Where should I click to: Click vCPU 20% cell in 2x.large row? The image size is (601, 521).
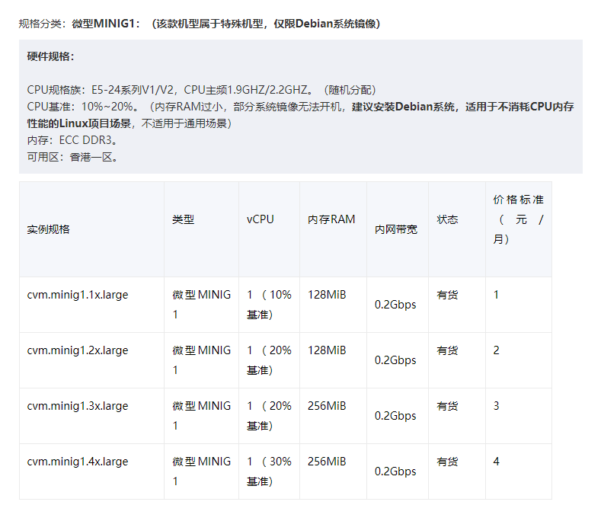[x=269, y=360]
